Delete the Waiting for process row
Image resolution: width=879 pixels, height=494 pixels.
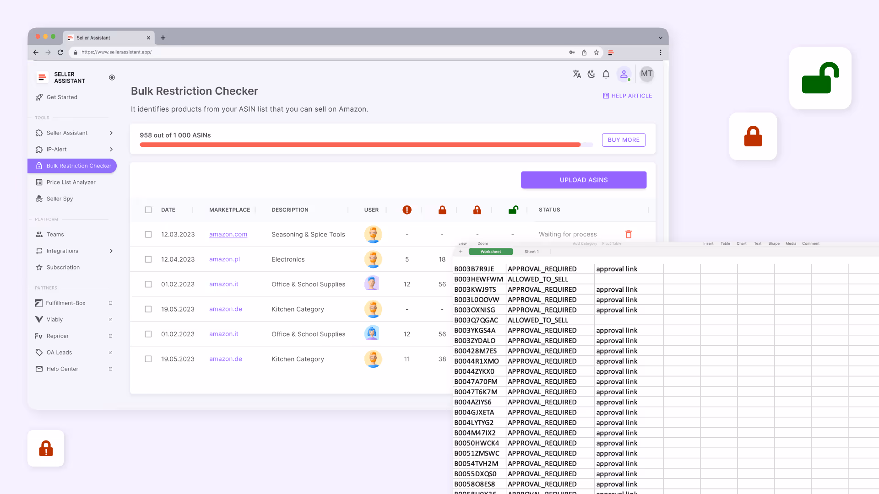[629, 234]
